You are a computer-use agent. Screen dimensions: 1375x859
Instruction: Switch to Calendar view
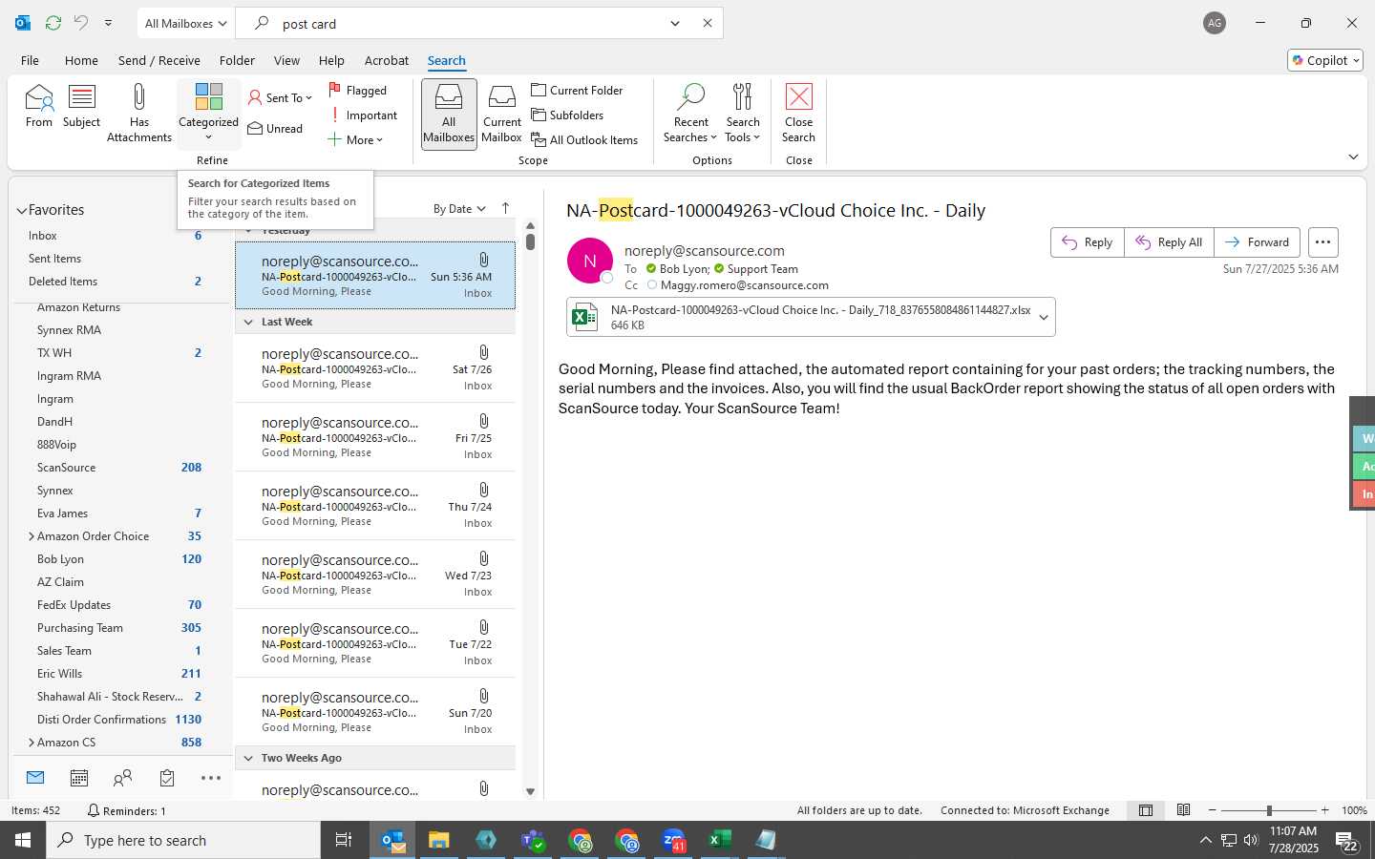click(x=79, y=778)
